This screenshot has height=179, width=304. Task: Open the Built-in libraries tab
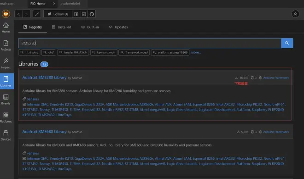[90, 27]
